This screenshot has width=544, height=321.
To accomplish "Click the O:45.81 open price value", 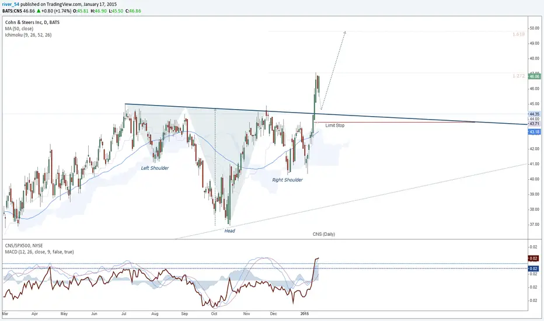I will tap(81, 11).
